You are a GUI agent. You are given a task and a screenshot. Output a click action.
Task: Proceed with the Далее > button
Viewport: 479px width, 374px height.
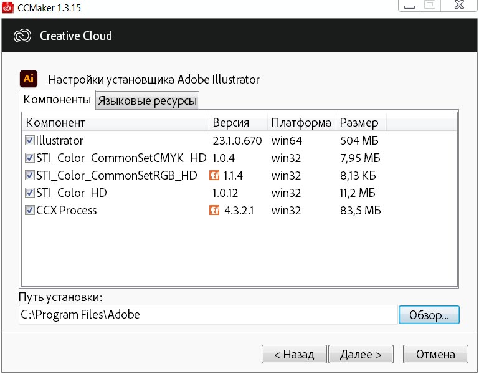pyautogui.click(x=361, y=354)
